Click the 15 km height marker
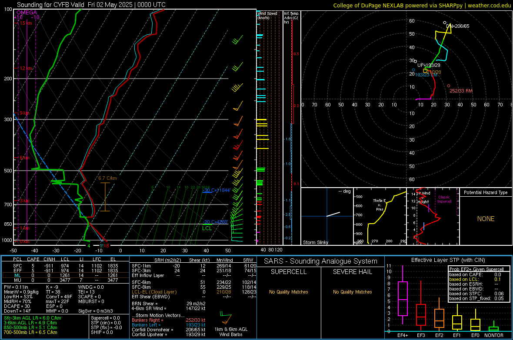Screen dimensions: 513x340 [x=26, y=23]
